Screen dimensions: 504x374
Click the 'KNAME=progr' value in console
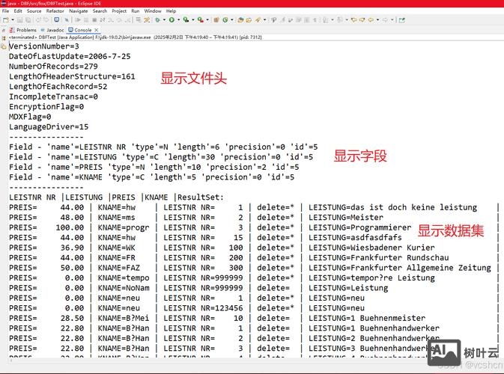point(124,227)
